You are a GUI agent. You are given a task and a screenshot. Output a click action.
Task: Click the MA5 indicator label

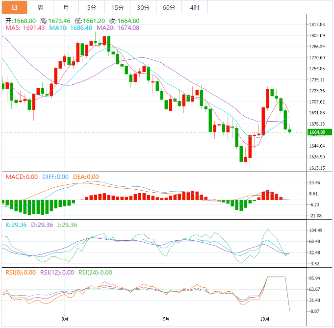[25, 28]
